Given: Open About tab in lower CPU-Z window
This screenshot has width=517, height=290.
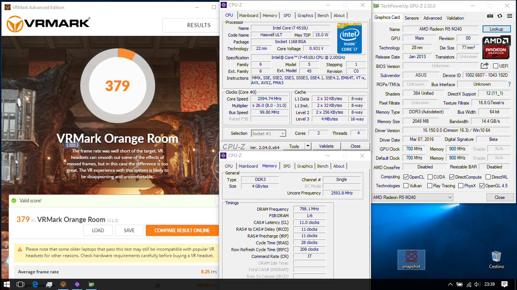Looking at the screenshot, I should (x=339, y=166).
